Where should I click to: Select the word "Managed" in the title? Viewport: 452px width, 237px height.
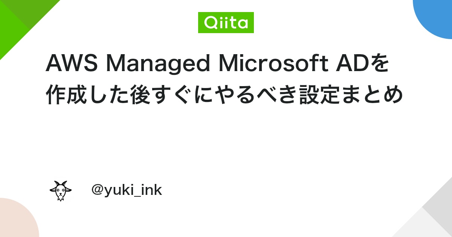coord(158,65)
